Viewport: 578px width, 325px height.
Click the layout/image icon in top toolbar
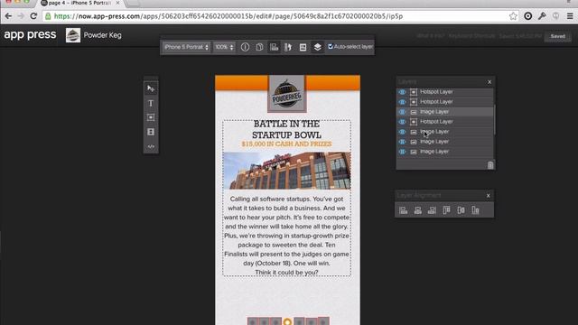[303, 47]
